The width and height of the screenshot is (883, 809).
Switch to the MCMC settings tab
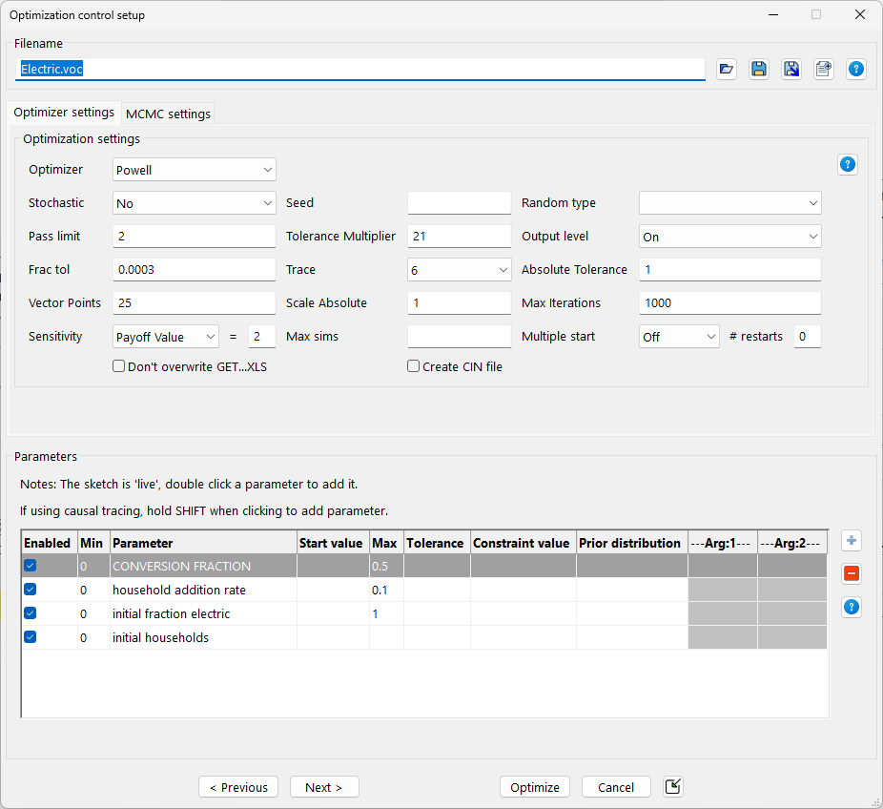tap(168, 113)
